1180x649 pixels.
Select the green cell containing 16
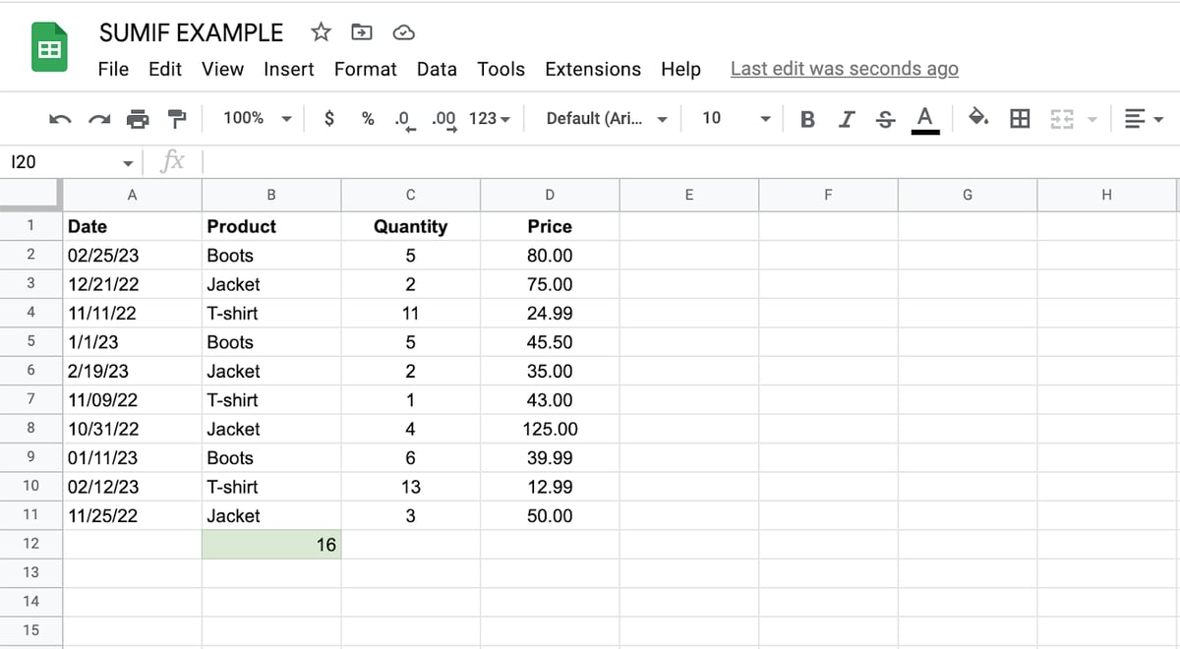tap(271, 545)
